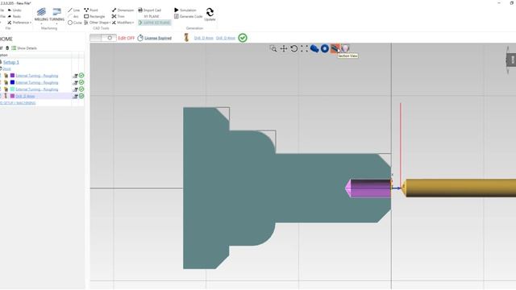
Task: Select the pan view tool
Action: [x=284, y=48]
